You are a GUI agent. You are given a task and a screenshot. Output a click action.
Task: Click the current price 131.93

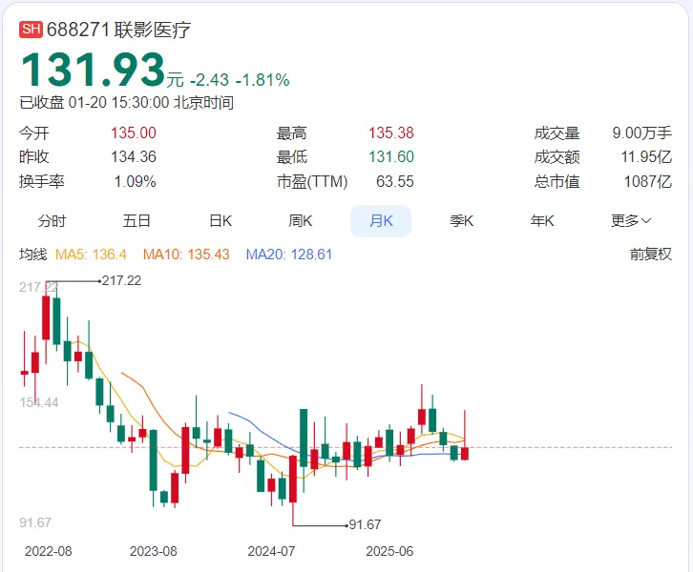pos(93,71)
